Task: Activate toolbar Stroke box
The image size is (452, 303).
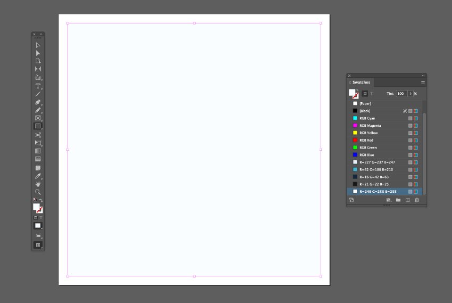Action: 40,210
